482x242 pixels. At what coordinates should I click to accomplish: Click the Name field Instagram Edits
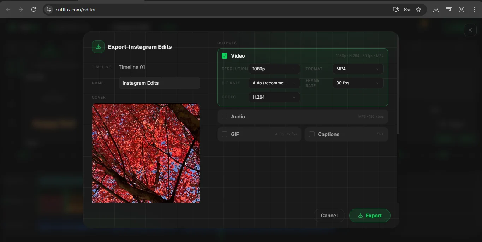[x=159, y=83]
